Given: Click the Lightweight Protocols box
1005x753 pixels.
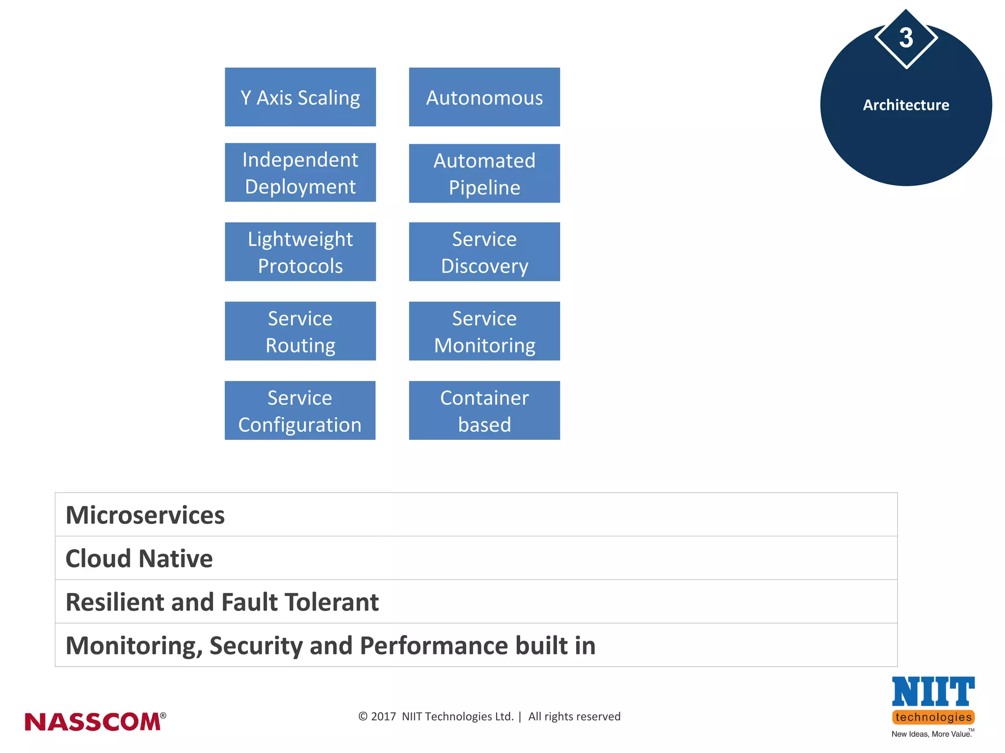Looking at the screenshot, I should tap(300, 251).
